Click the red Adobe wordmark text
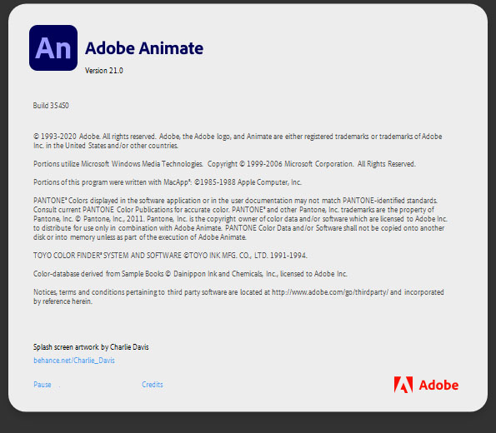 pyautogui.click(x=438, y=386)
